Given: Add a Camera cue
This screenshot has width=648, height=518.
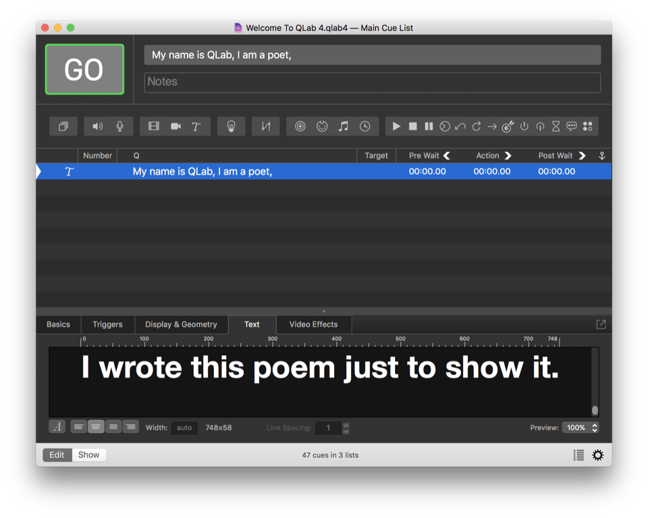Looking at the screenshot, I should coord(175,126).
